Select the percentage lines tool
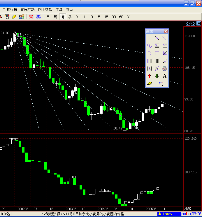 165,46
